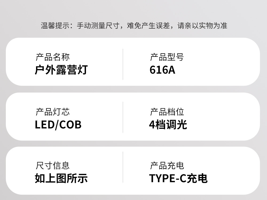Select the '产品型号' label

pyautogui.click(x=167, y=57)
